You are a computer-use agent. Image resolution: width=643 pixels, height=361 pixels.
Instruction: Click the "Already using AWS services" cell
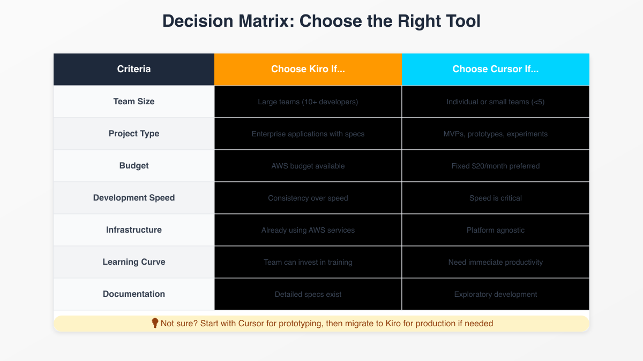point(308,230)
